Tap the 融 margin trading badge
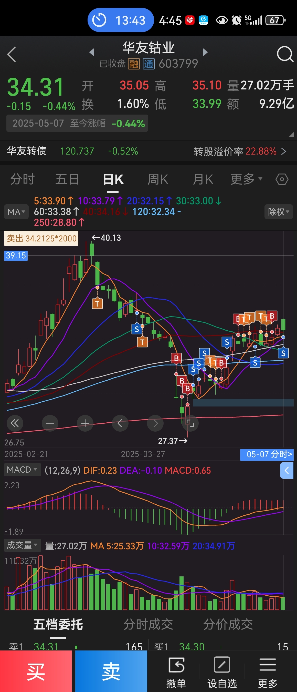Viewport: 297px width, 692px height. (x=134, y=64)
